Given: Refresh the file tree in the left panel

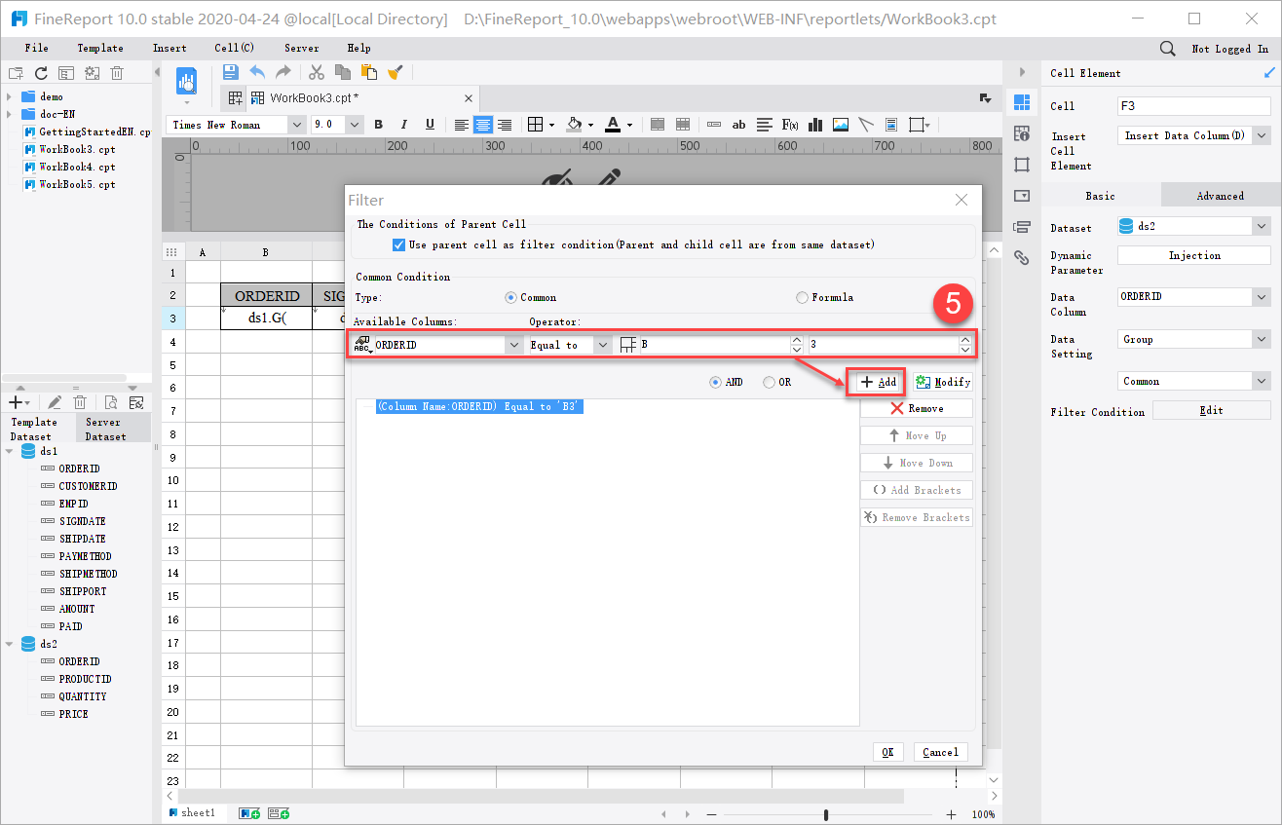Looking at the screenshot, I should tap(41, 73).
